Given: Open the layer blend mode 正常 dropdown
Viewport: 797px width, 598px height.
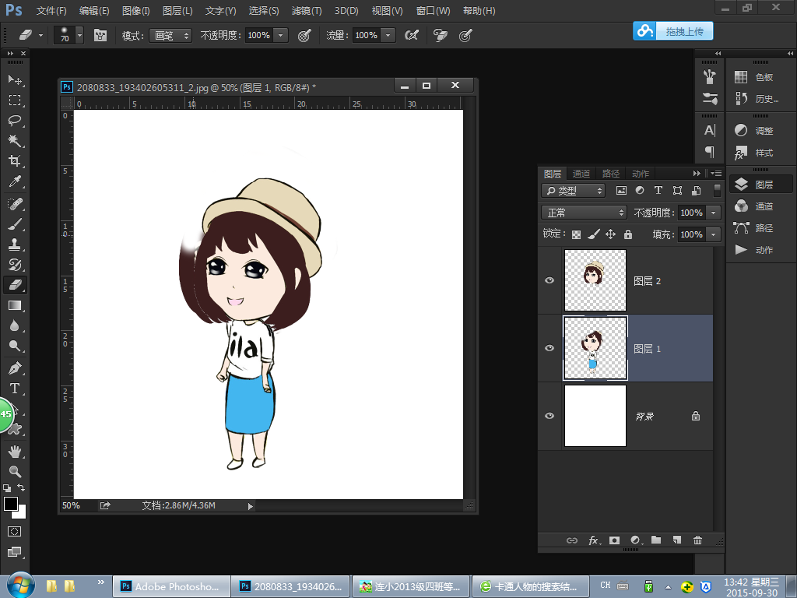Looking at the screenshot, I should pyautogui.click(x=584, y=213).
